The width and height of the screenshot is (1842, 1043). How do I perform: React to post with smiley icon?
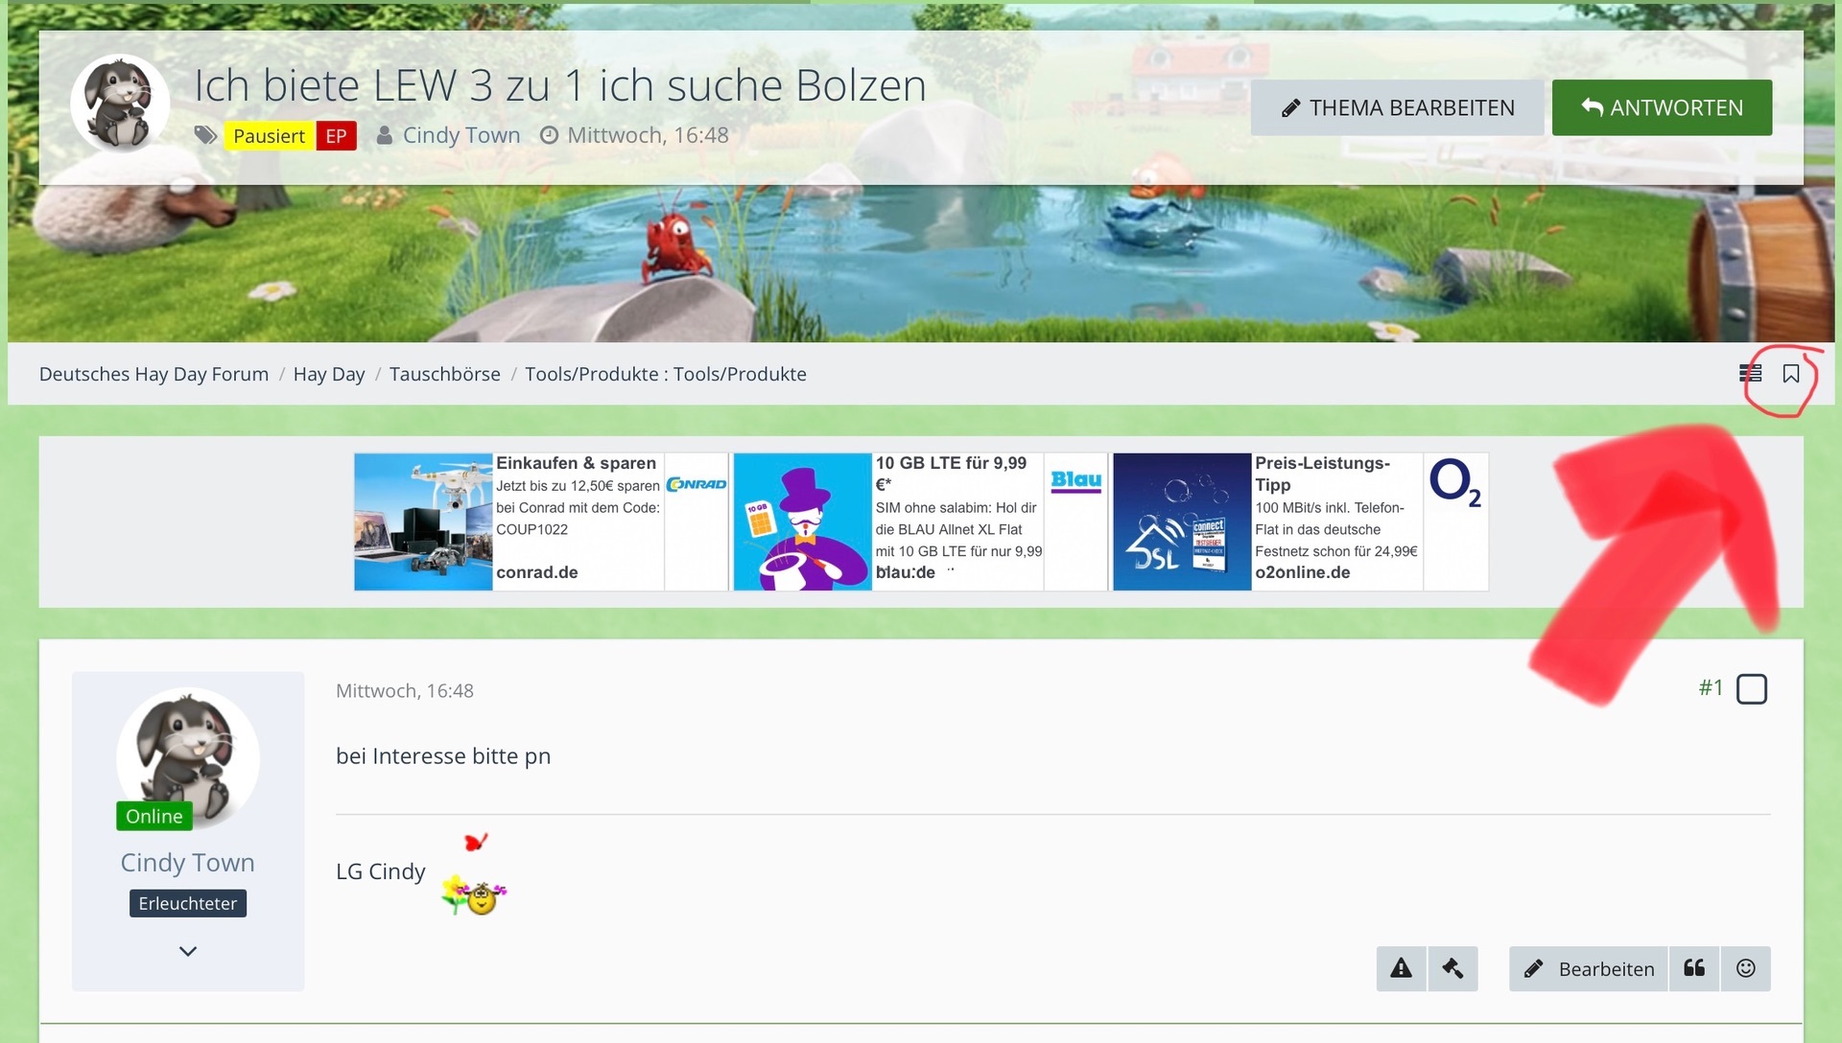pyautogui.click(x=1746, y=968)
